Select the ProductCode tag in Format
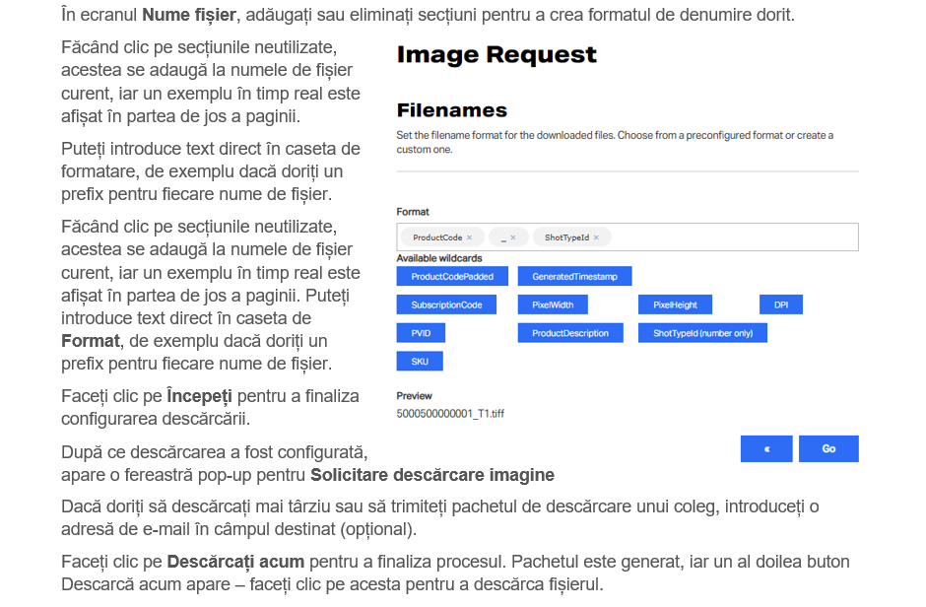The image size is (926, 607). point(436,237)
